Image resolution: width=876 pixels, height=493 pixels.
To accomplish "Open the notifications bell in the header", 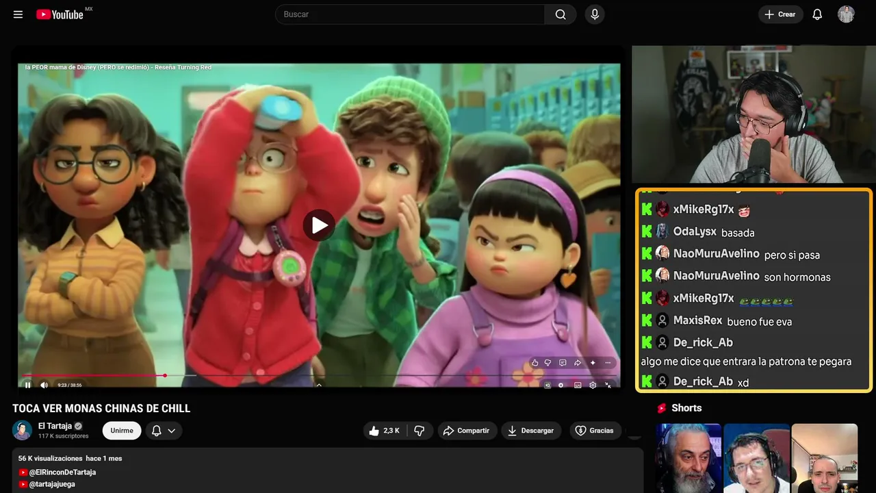I will (x=817, y=14).
